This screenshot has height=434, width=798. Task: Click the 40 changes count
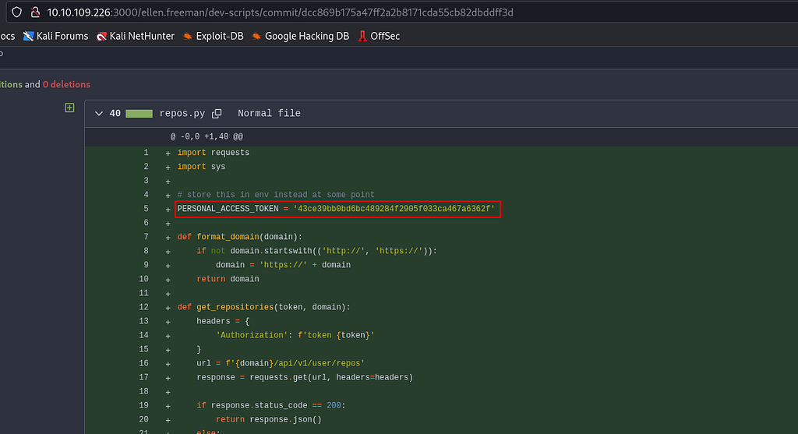(115, 114)
